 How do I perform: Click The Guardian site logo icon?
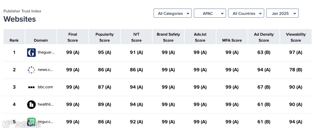click(31, 52)
